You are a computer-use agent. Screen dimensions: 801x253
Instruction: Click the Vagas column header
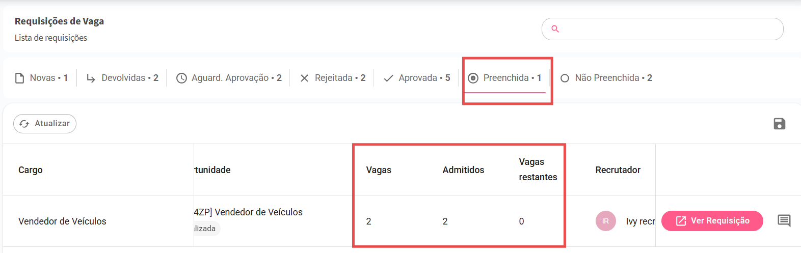[379, 170]
